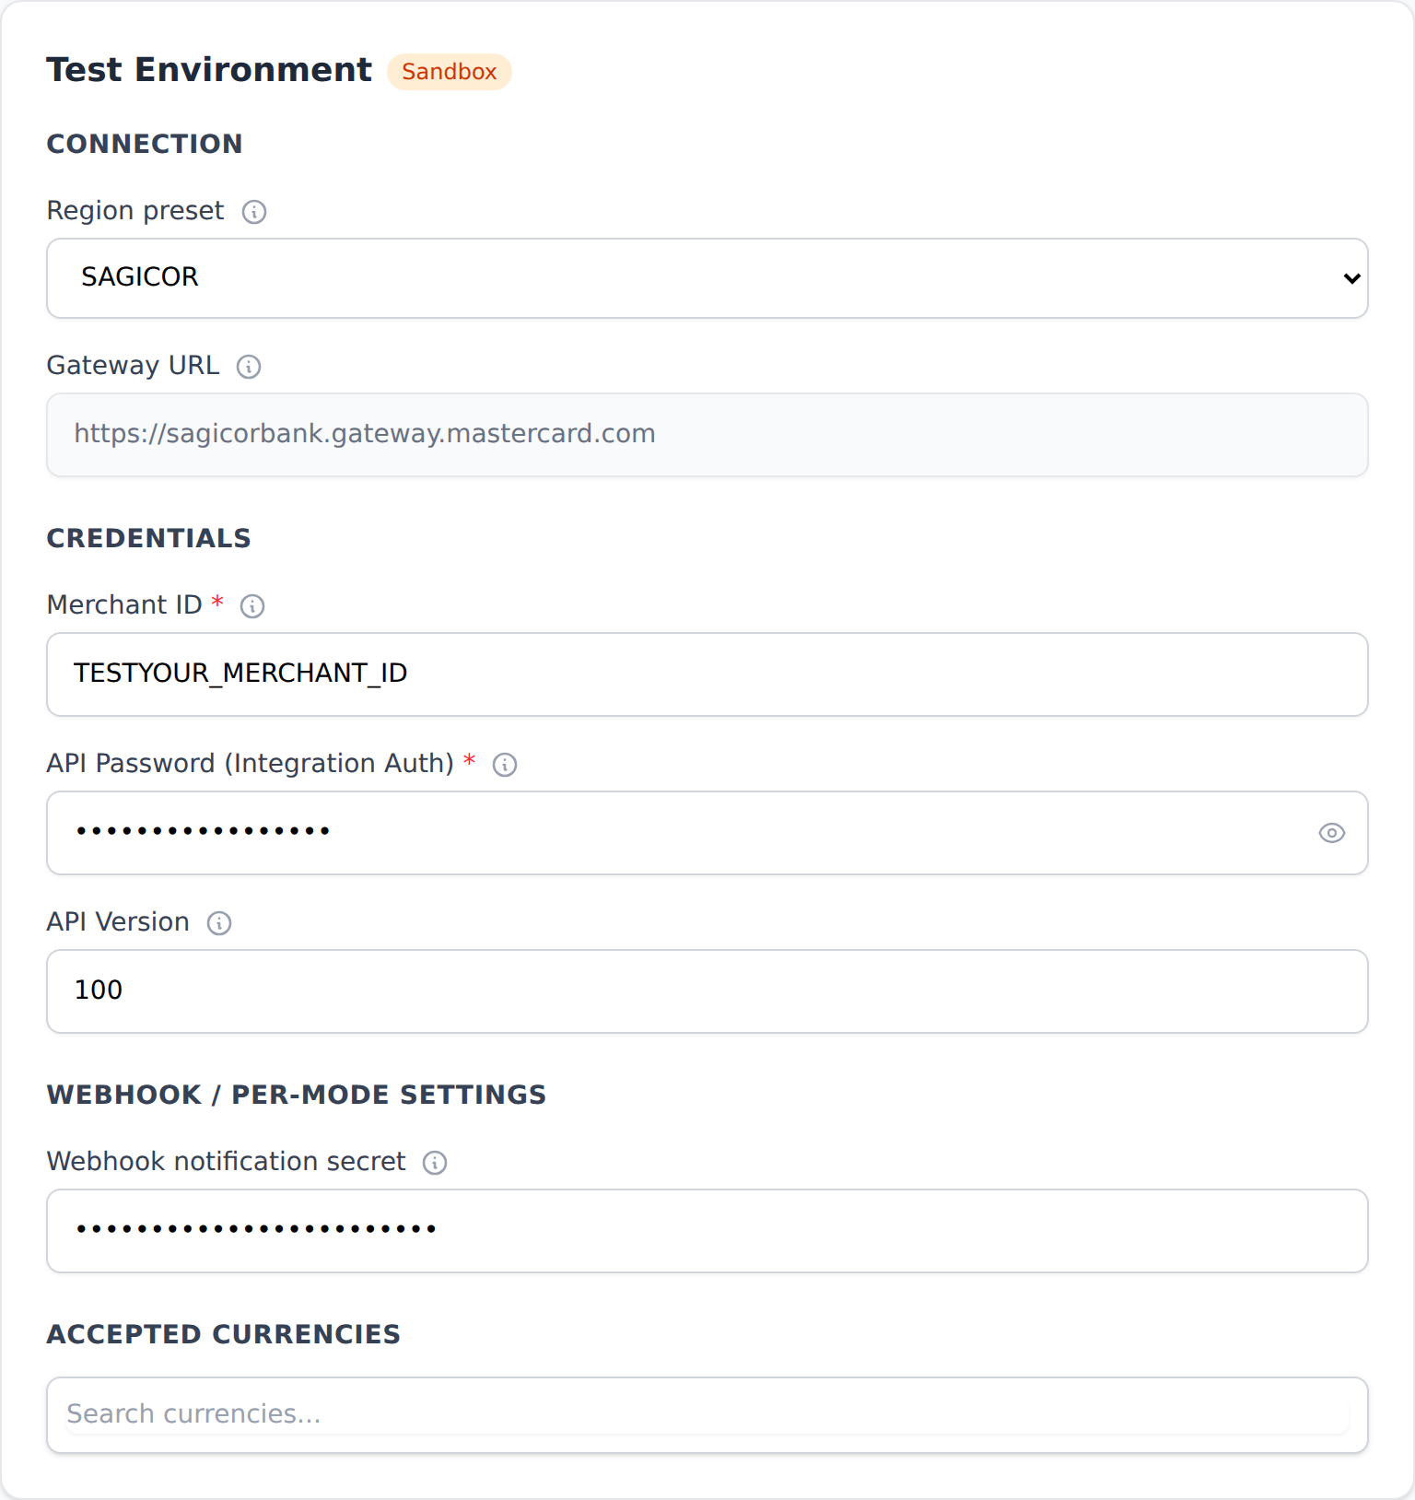Show info icon next to Gateway URL
Viewport: 1415px width, 1500px height.
coord(249,367)
